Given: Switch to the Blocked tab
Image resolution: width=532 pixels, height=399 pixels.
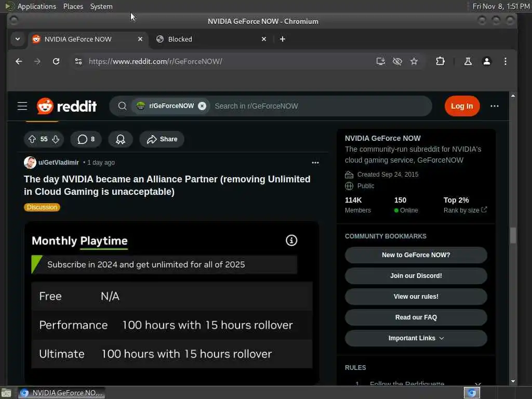Looking at the screenshot, I should pyautogui.click(x=210, y=39).
